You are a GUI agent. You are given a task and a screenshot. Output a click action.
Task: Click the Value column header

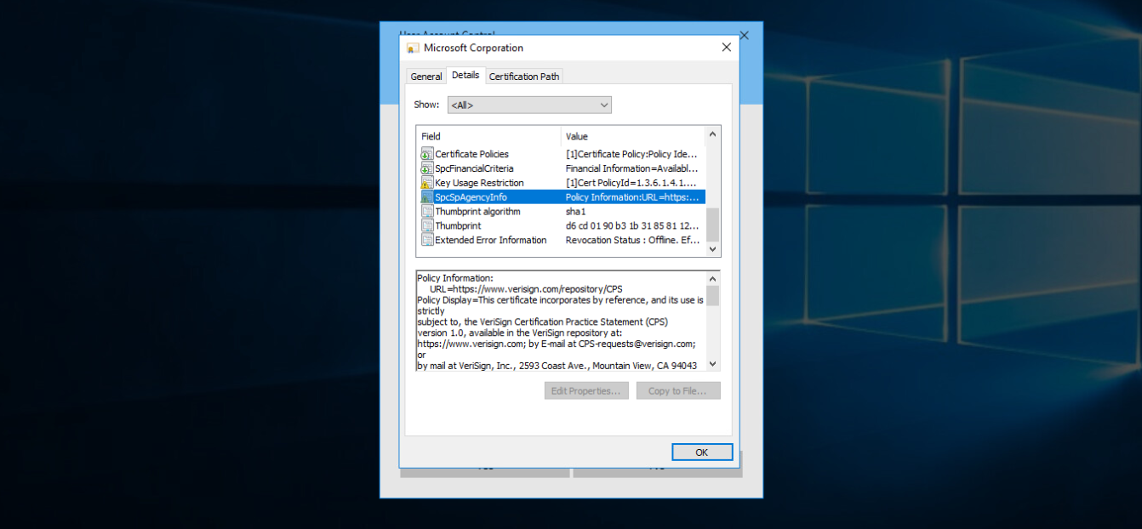[633, 136]
